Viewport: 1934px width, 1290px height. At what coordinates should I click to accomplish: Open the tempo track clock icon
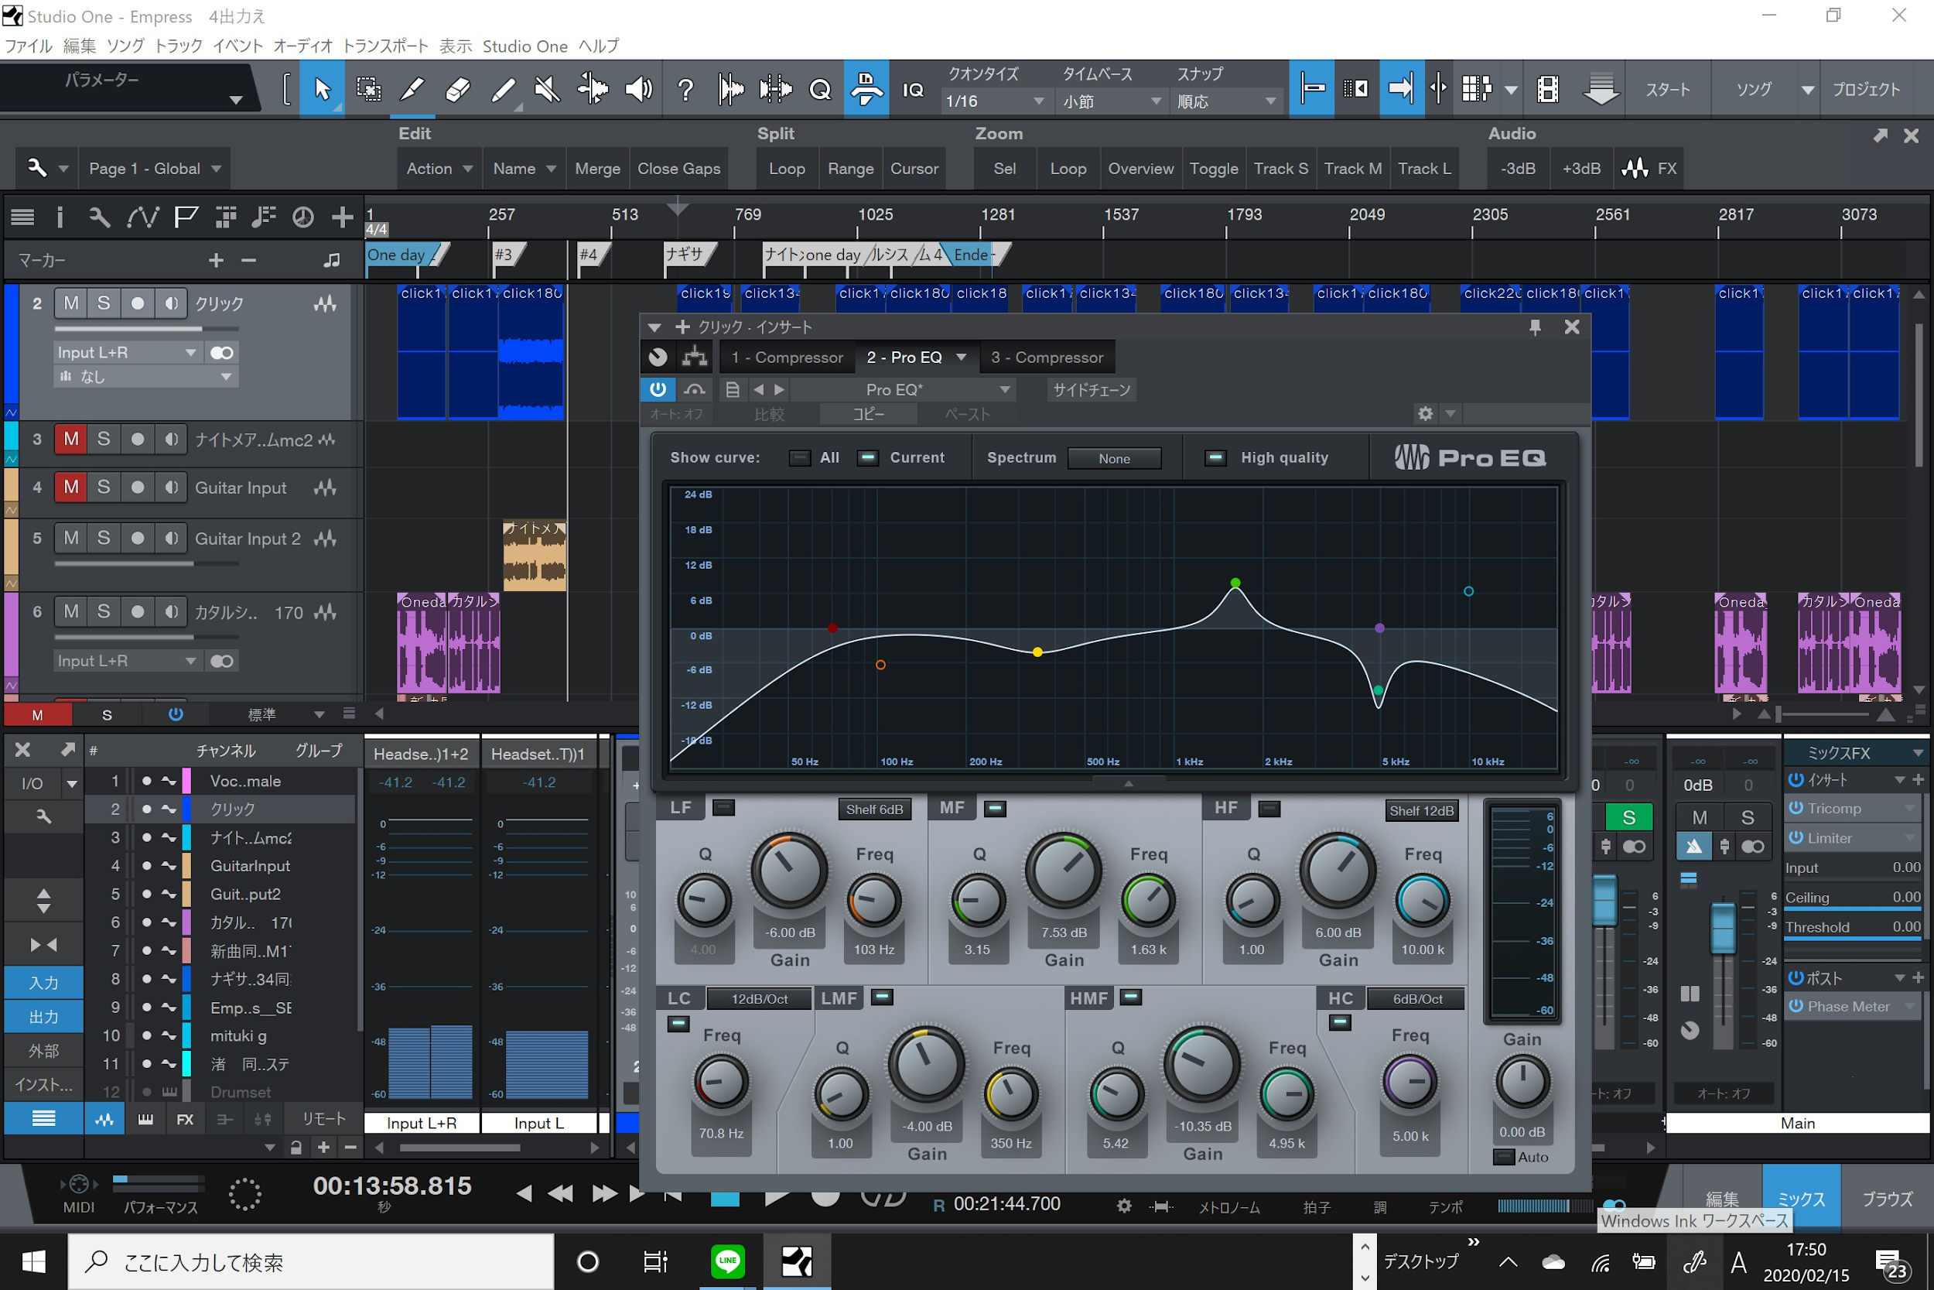pos(303,217)
